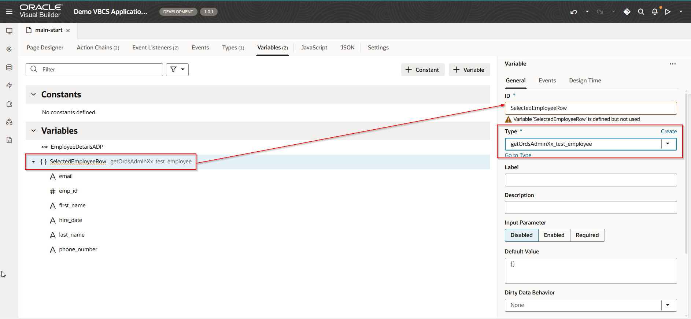Switch to the Action Chains tab
Image resolution: width=691 pixels, height=319 pixels.
(x=97, y=48)
